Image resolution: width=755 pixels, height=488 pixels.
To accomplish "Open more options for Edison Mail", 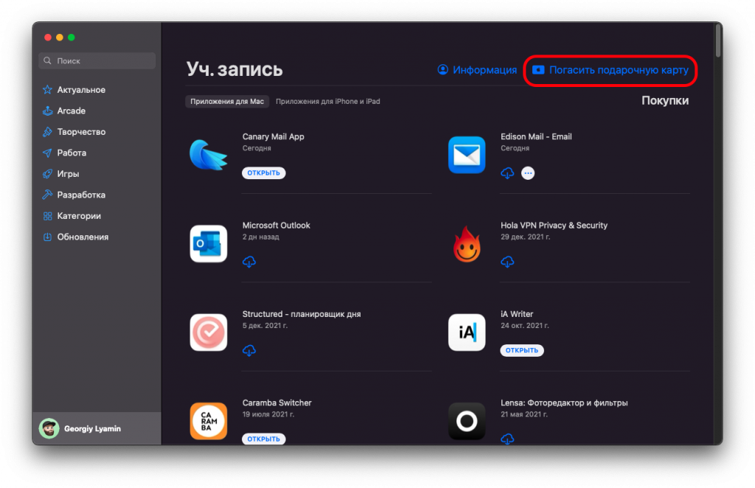I will [x=528, y=172].
